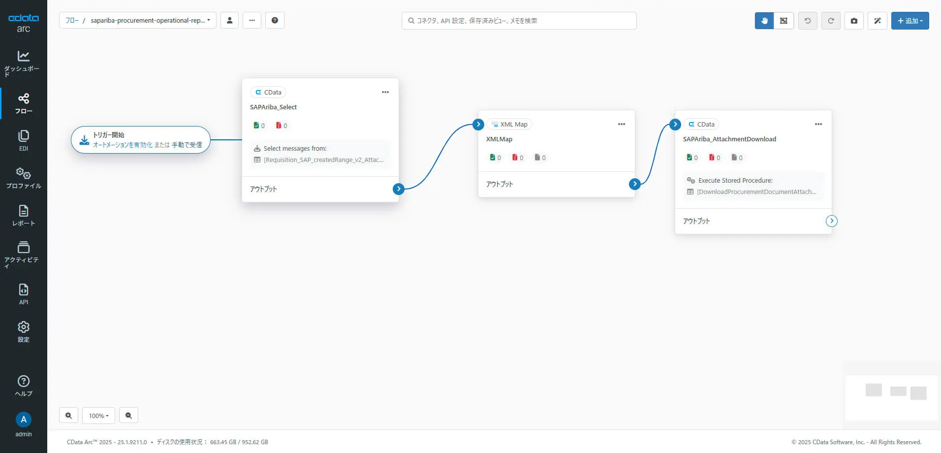Screen dimensions: 941x453
Task: Open the 100% zoom level dropdown
Action: [98, 416]
